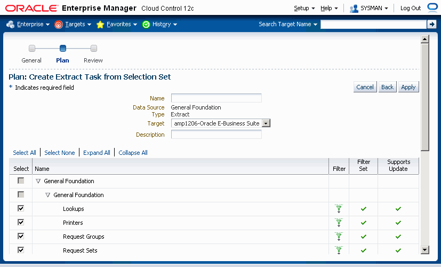Image resolution: width=441 pixels, height=267 pixels.
Task: Click the Oracle O icon beside Log Out
Action: pos(432,7)
